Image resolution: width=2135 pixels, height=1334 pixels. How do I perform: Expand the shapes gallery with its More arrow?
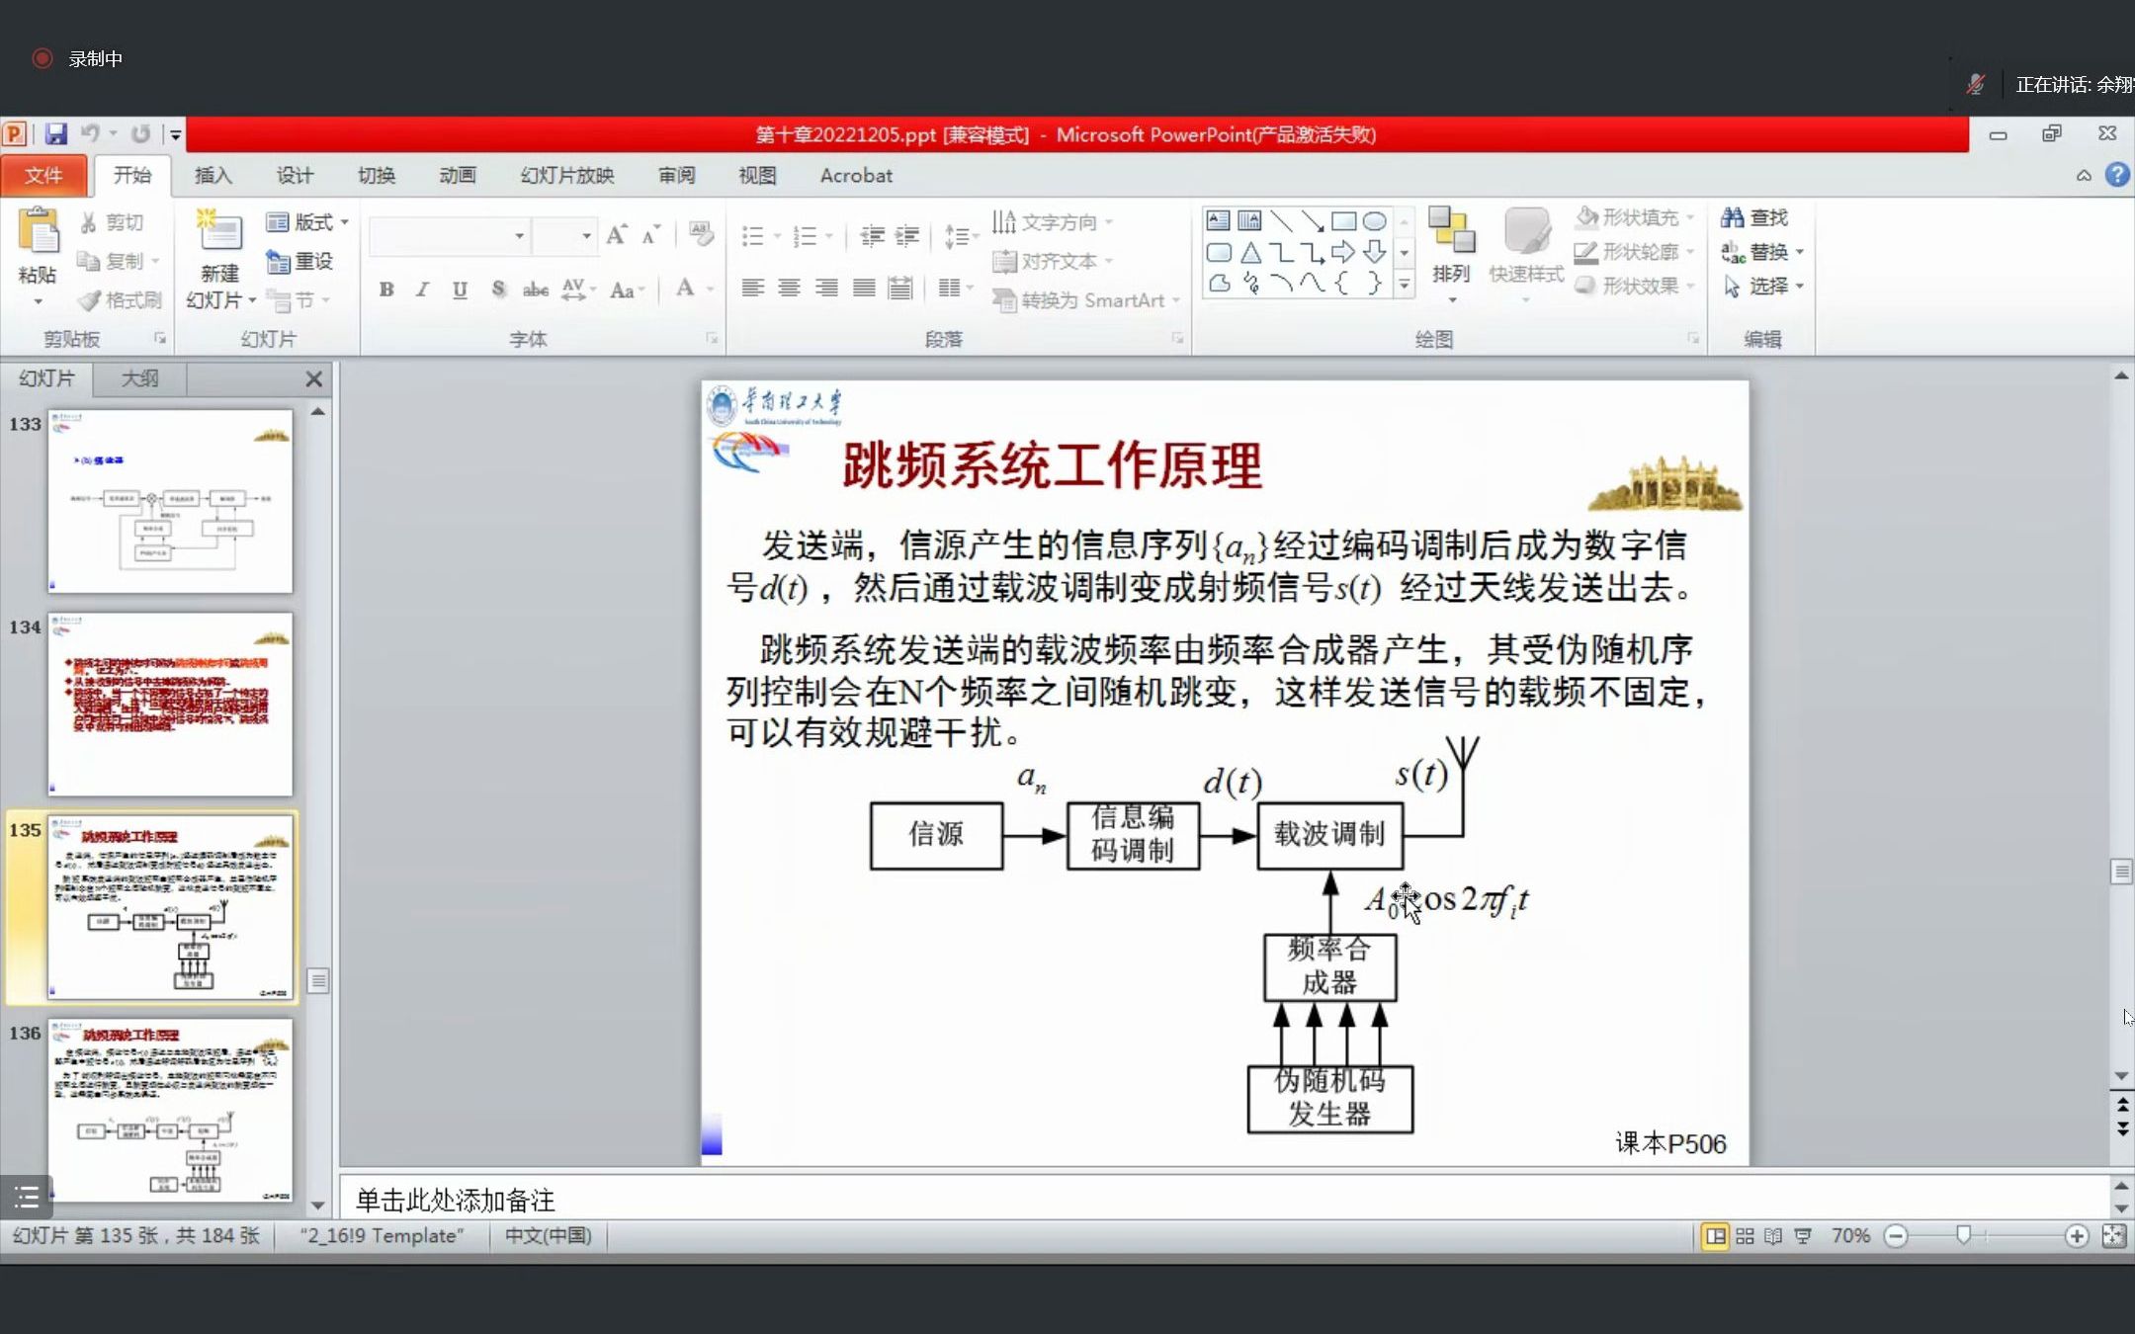(x=1405, y=285)
